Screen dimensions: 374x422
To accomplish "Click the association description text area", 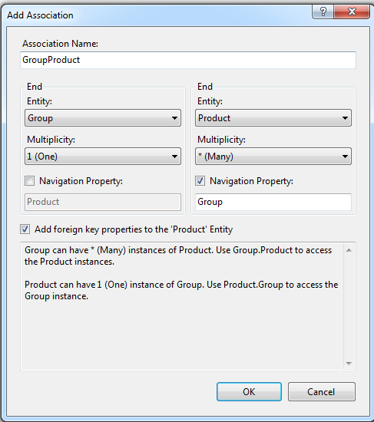I will (x=182, y=306).
